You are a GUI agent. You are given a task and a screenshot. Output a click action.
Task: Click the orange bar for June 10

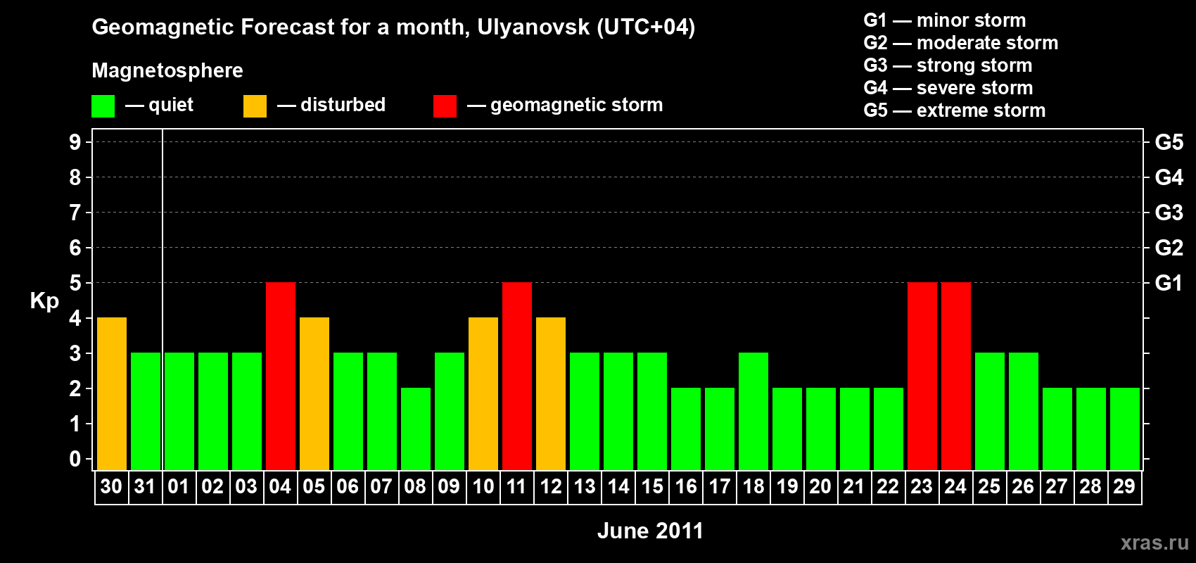(483, 393)
